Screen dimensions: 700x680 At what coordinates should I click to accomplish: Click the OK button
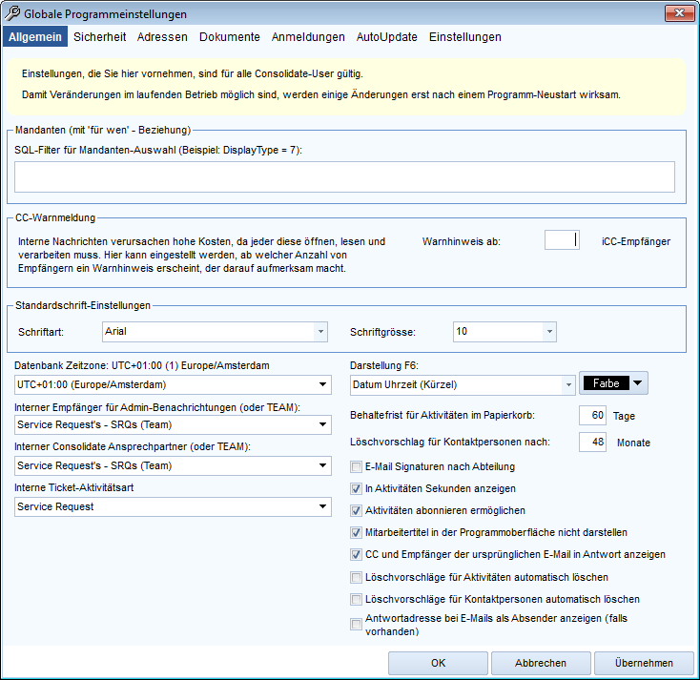tap(438, 663)
